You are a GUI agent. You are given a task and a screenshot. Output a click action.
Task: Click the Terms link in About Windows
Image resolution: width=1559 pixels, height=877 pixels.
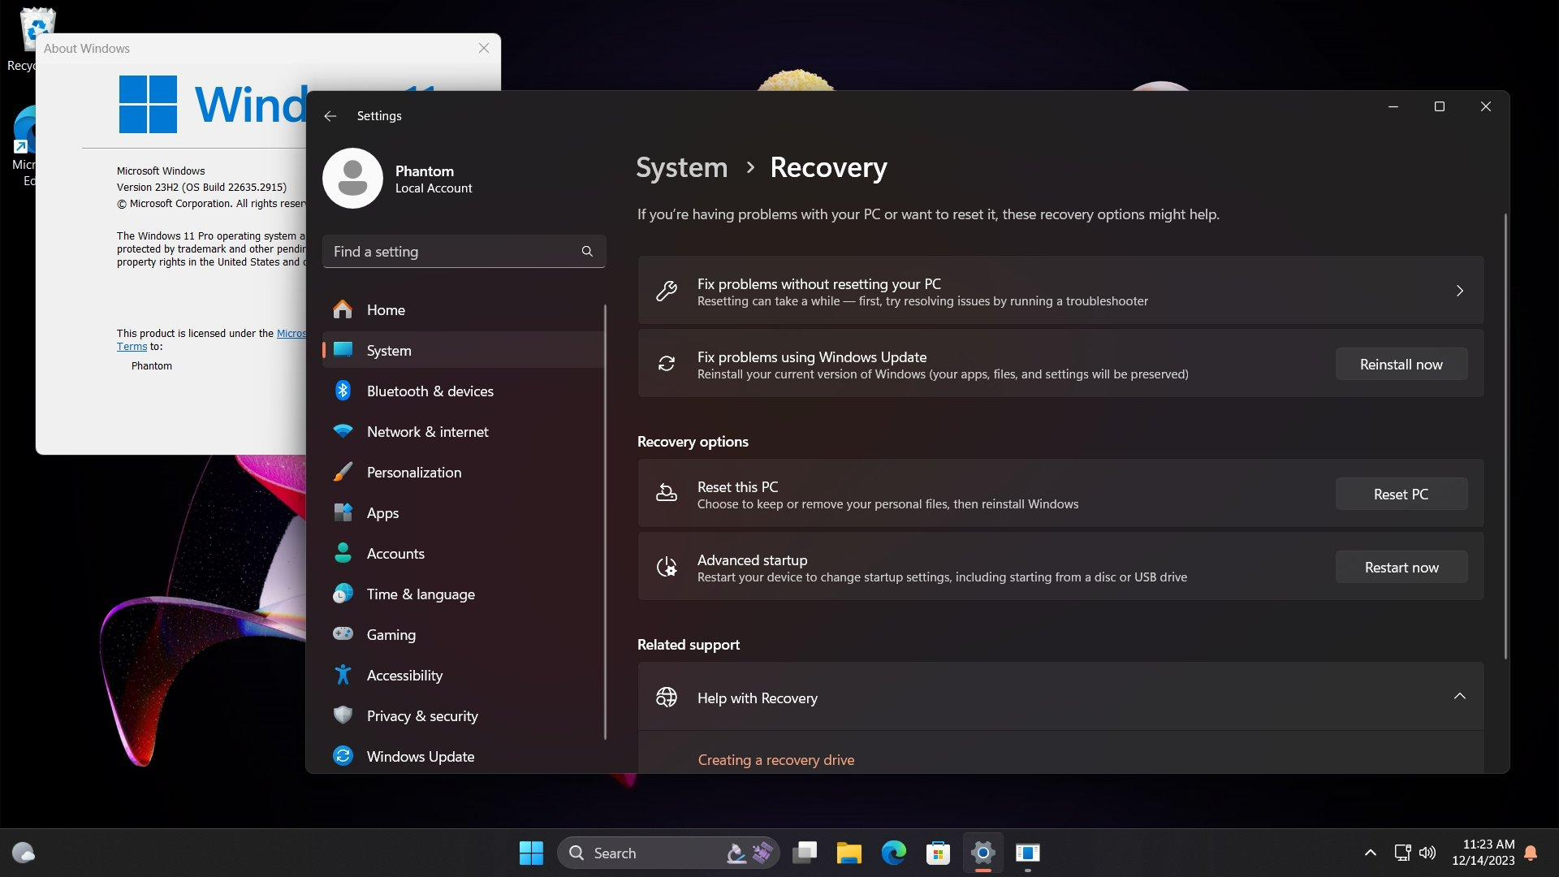132,347
